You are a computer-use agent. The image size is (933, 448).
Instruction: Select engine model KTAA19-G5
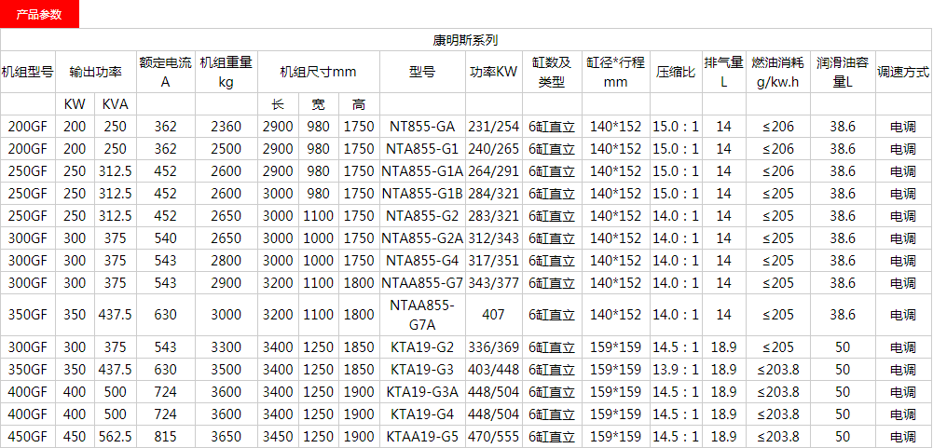pyautogui.click(x=422, y=437)
